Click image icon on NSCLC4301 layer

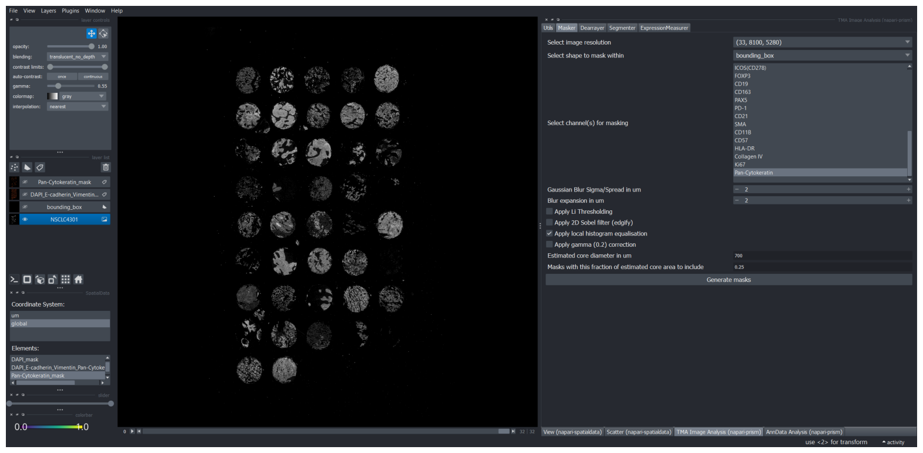point(105,219)
